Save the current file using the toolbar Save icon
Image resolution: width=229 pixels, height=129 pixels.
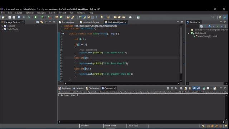(x=10, y=18)
